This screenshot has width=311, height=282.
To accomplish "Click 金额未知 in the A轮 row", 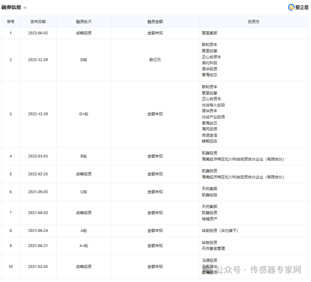I will [x=155, y=230].
